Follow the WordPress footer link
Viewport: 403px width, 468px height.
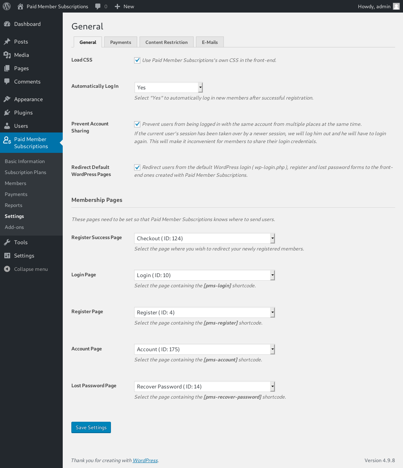coord(145,460)
